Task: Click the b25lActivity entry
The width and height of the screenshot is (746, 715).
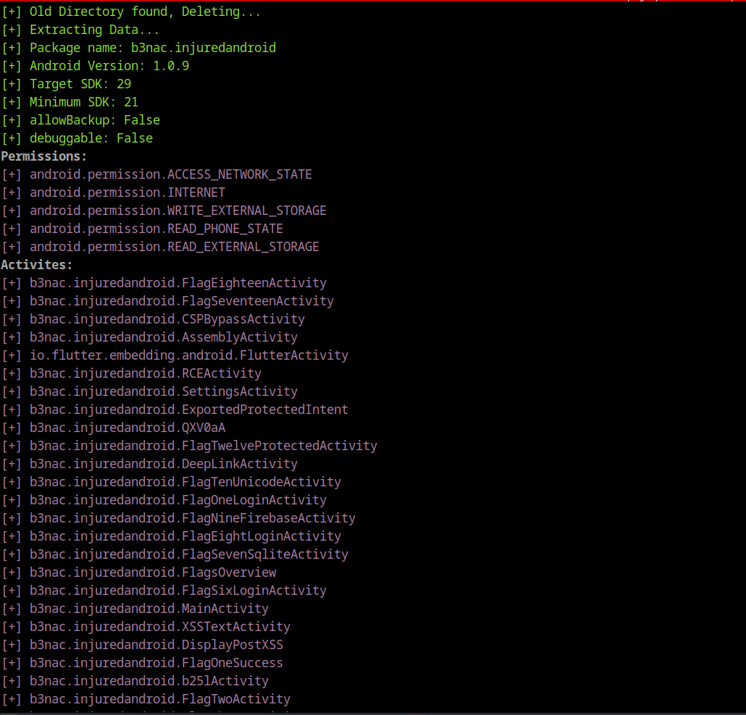Action: (x=135, y=680)
